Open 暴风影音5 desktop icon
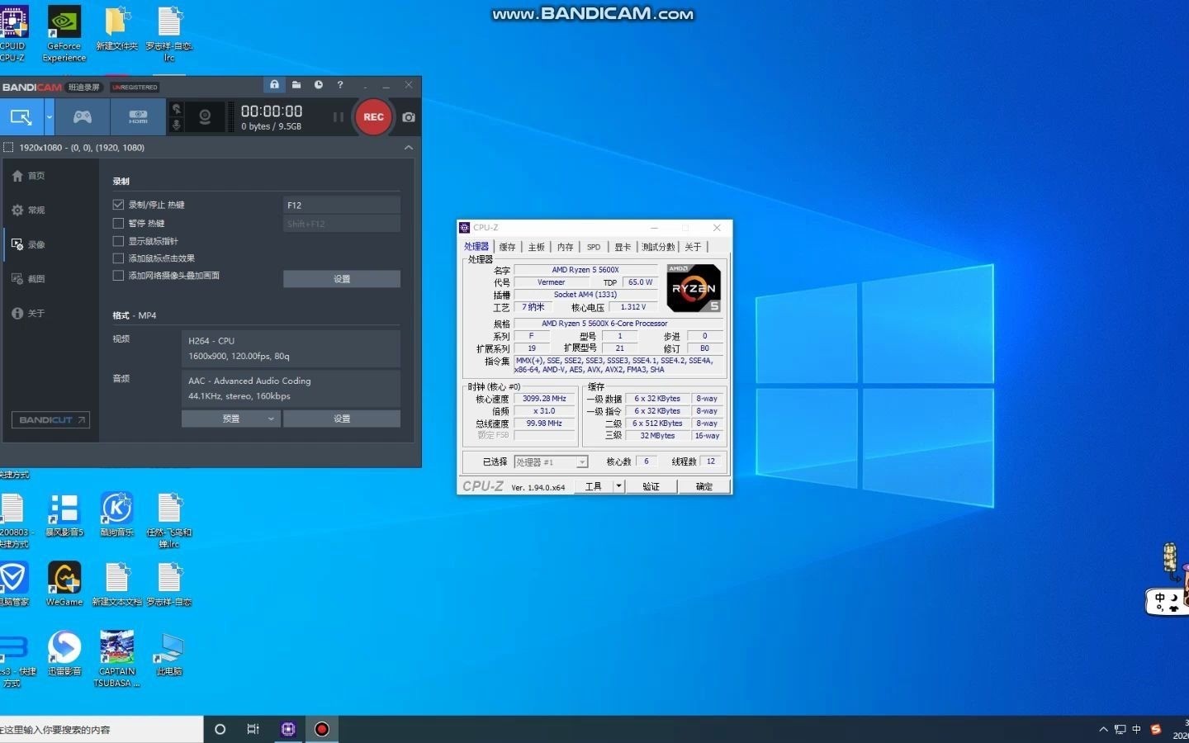The image size is (1189, 743). (64, 514)
